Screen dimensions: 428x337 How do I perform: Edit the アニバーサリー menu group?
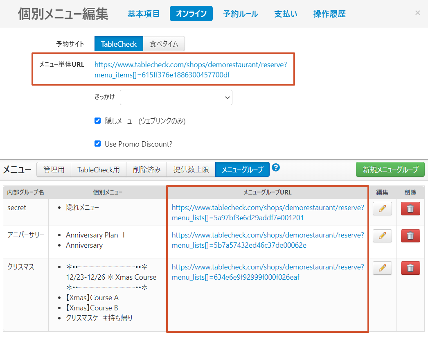[382, 236]
